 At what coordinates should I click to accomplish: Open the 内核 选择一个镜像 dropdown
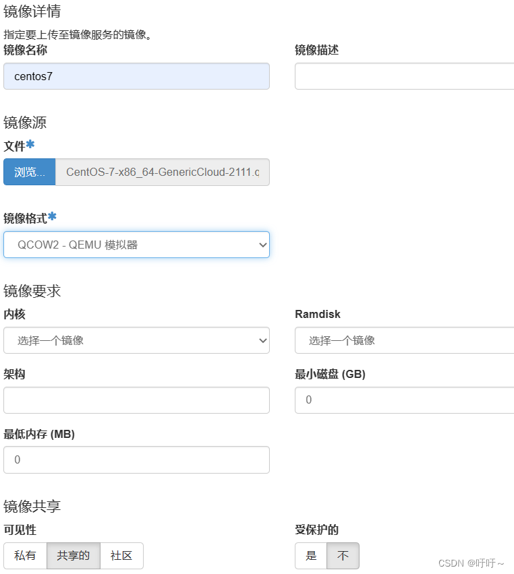[x=136, y=340]
